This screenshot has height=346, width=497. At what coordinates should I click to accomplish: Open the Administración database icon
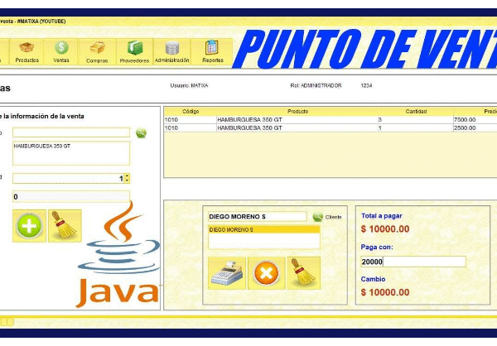coord(172,51)
